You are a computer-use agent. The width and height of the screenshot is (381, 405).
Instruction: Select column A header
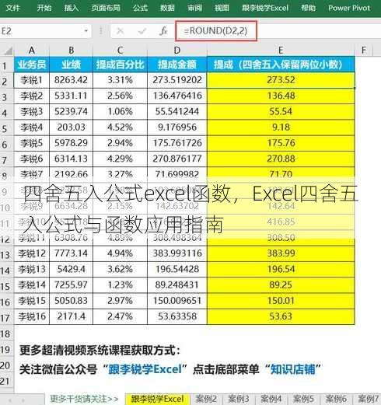(32, 50)
